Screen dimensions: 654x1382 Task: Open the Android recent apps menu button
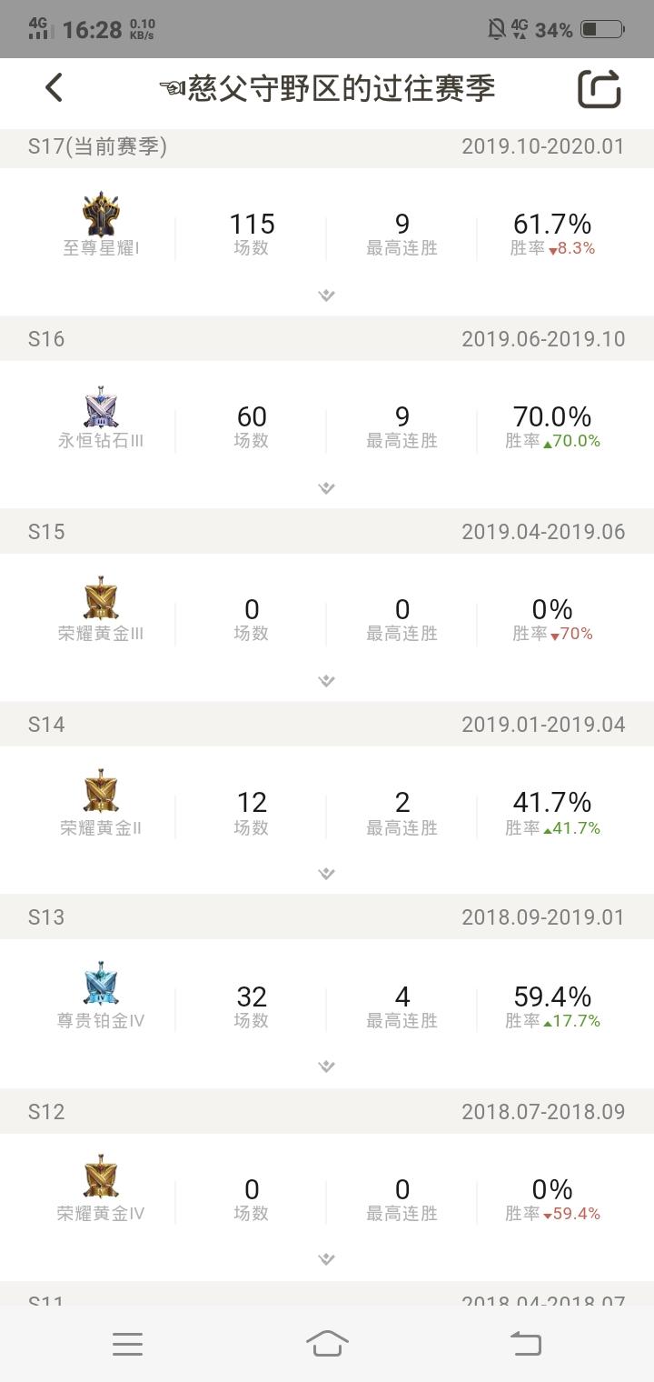point(127,1344)
